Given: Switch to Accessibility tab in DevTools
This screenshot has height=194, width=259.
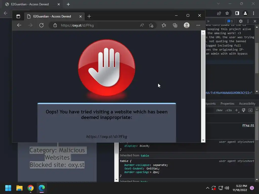Looking at the screenshot, I should (x=247, y=104).
